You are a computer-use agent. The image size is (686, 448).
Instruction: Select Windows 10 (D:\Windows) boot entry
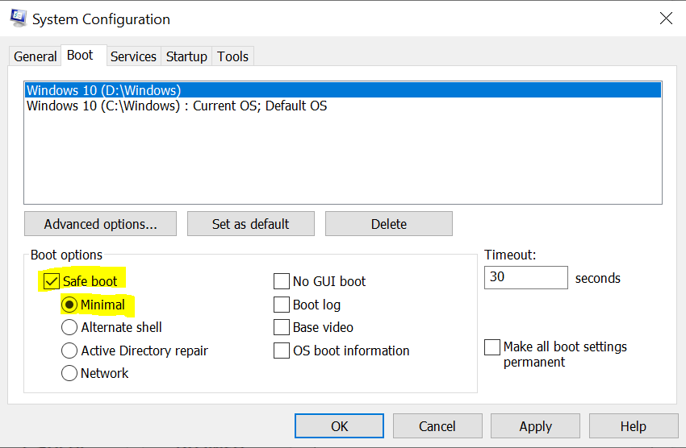103,90
